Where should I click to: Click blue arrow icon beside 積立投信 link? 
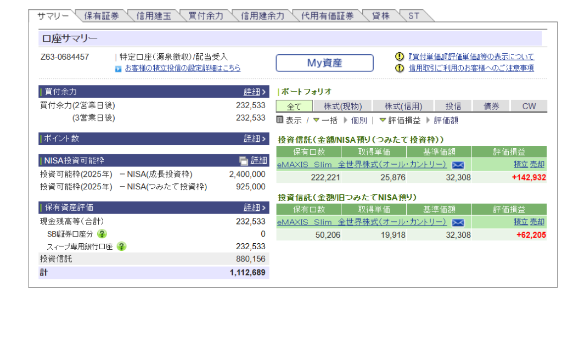pos(118,69)
